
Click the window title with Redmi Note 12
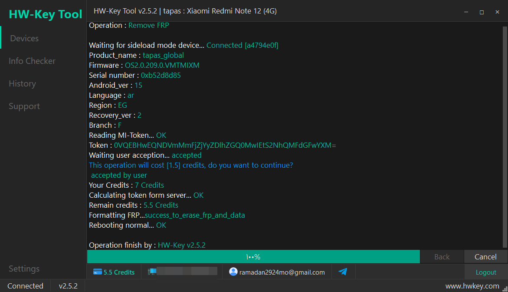point(185,11)
